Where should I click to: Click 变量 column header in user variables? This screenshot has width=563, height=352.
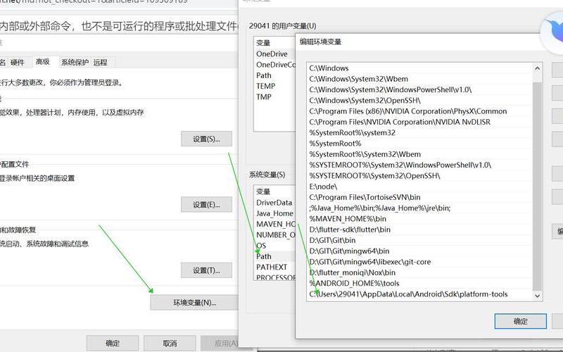[274, 43]
